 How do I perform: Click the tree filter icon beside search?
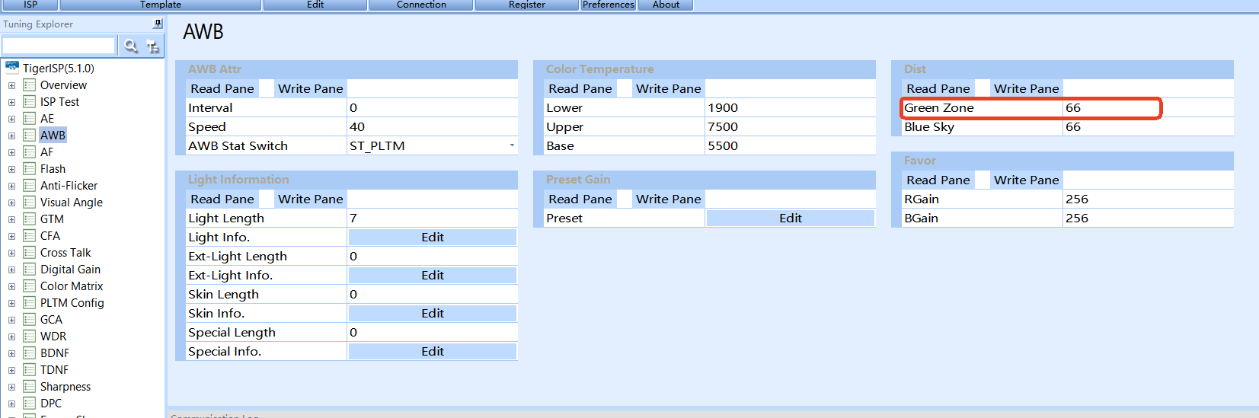[153, 46]
